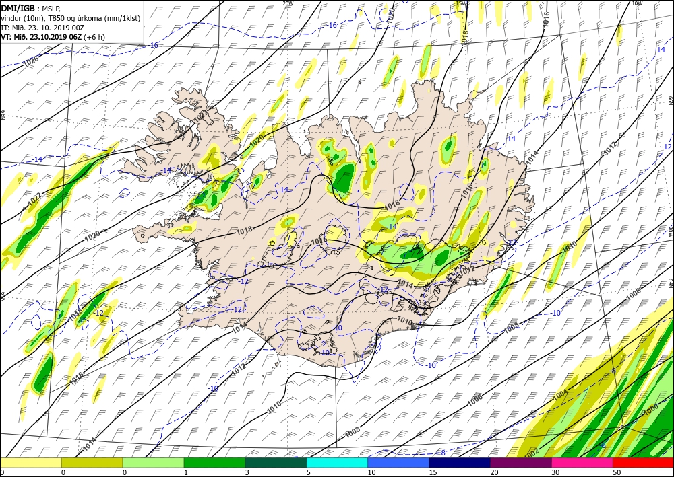The height and width of the screenshot is (477, 674).
Task: Click the yellow legend color swatch
Action: tap(30, 463)
